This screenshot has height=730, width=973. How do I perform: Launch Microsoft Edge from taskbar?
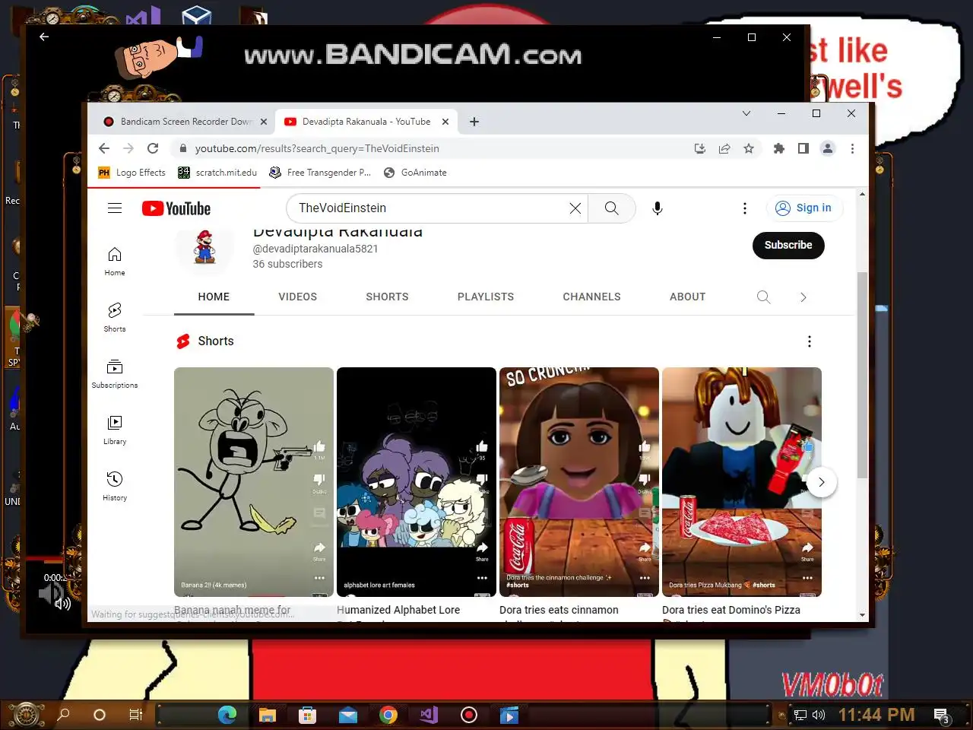227,715
